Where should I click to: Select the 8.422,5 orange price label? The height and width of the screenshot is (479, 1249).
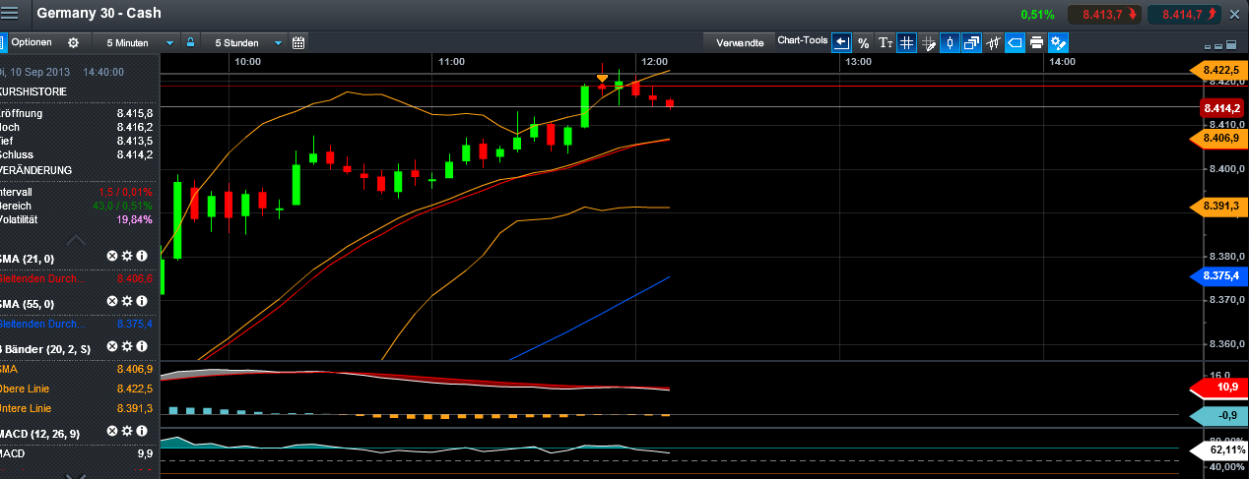pos(1218,70)
